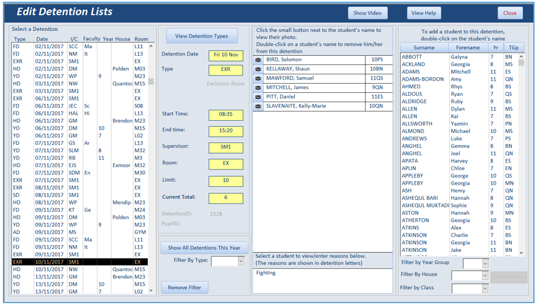Click photo icon next to BIRD, Solomon
The image size is (538, 306).
pyautogui.click(x=258, y=60)
